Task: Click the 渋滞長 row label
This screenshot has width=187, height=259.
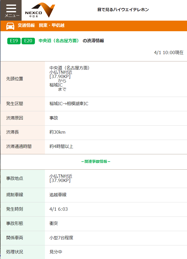Action: click(13, 132)
